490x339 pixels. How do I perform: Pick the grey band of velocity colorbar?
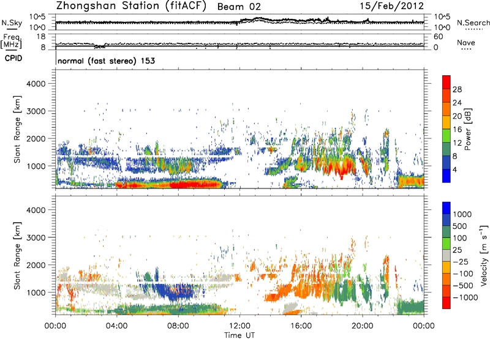[447, 256]
